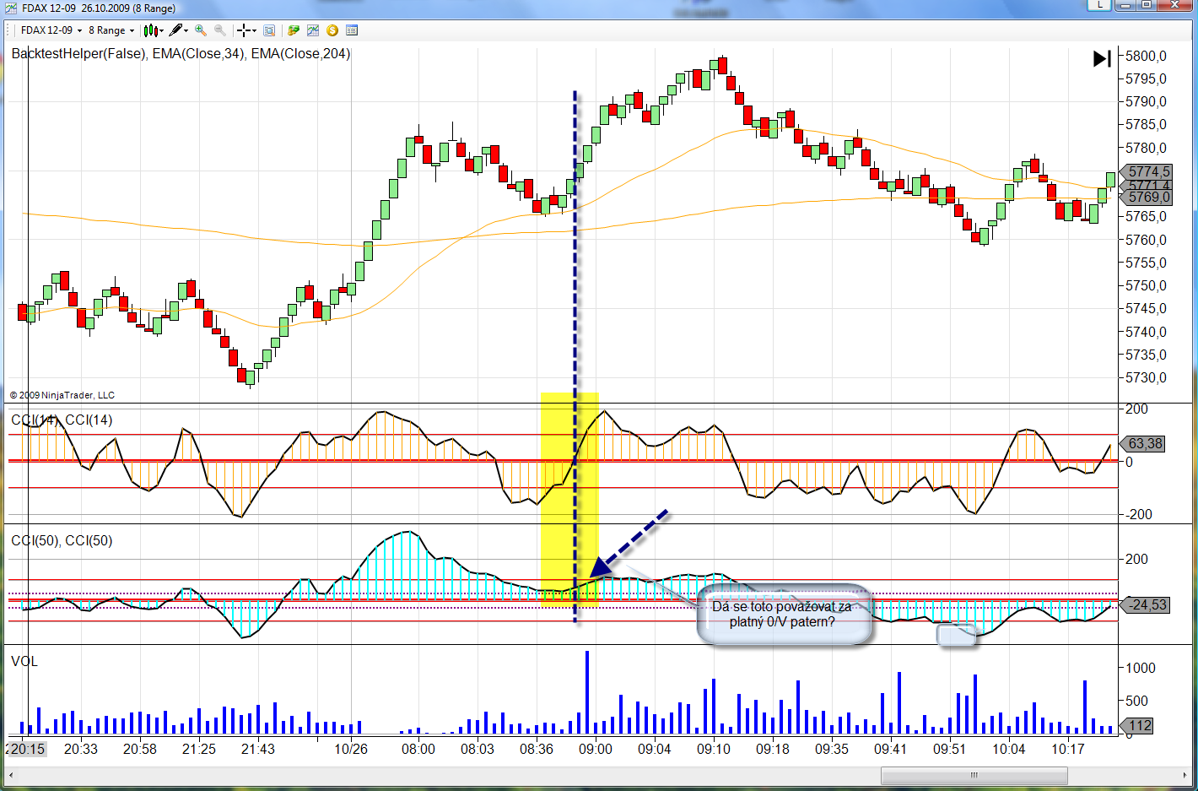Open the chart properties icon
The width and height of the screenshot is (1198, 791).
352,30
